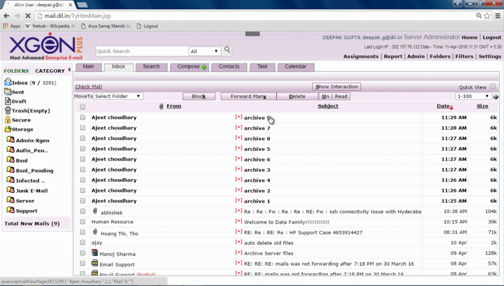Open the 1-100 page range dropdown
Viewport: 504px width, 286px height.
(473, 96)
